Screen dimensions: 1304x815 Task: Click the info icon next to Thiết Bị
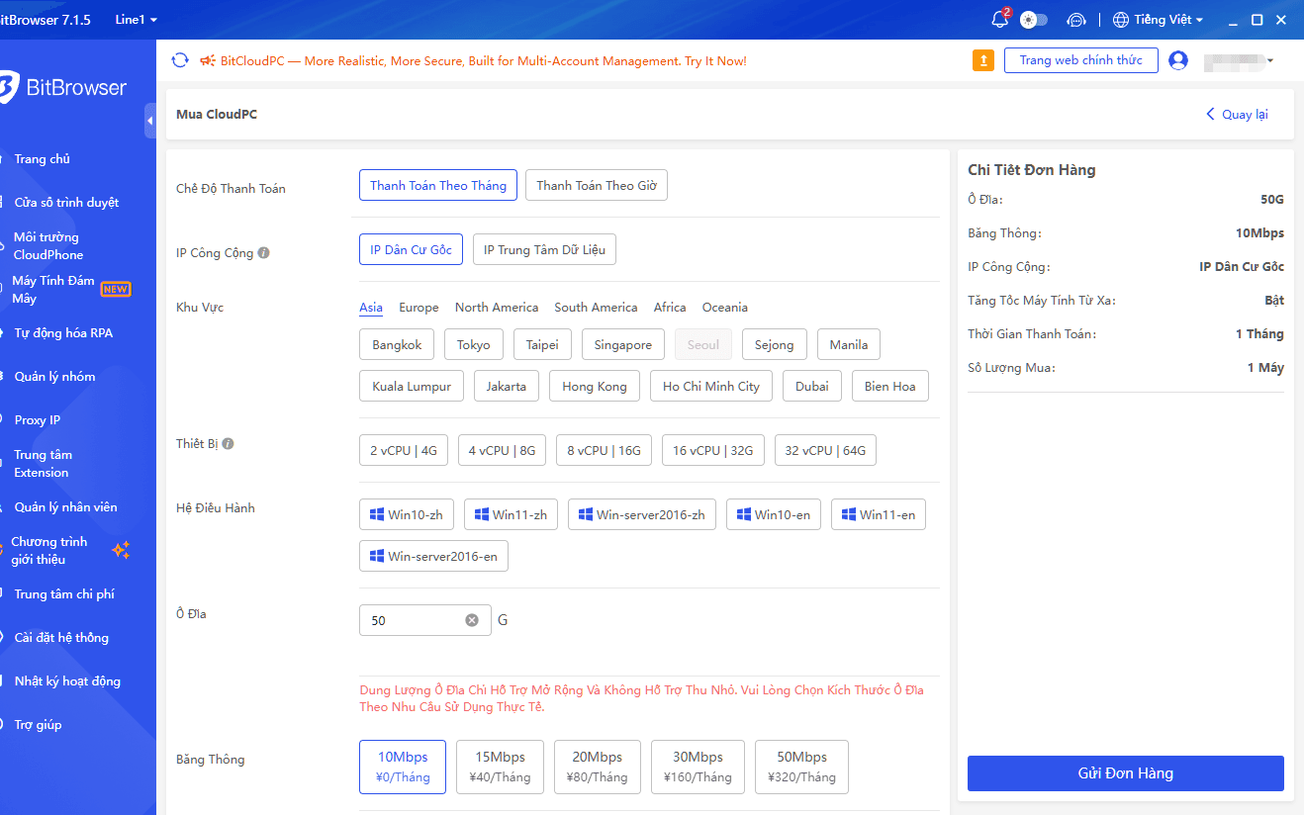point(228,444)
